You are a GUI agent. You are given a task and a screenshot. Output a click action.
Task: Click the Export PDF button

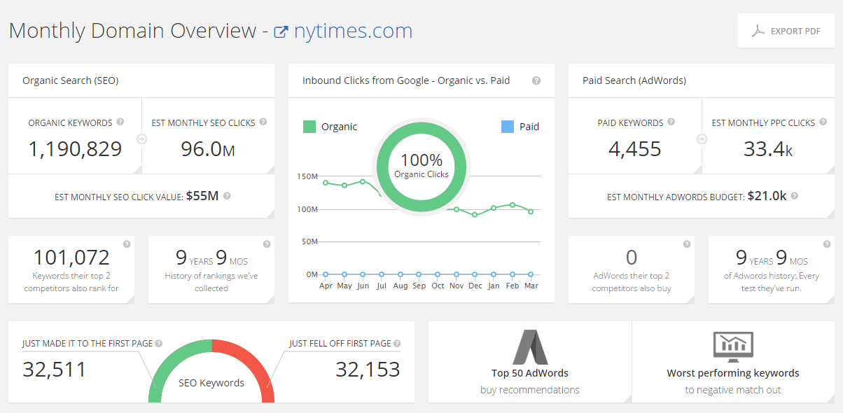point(786,31)
